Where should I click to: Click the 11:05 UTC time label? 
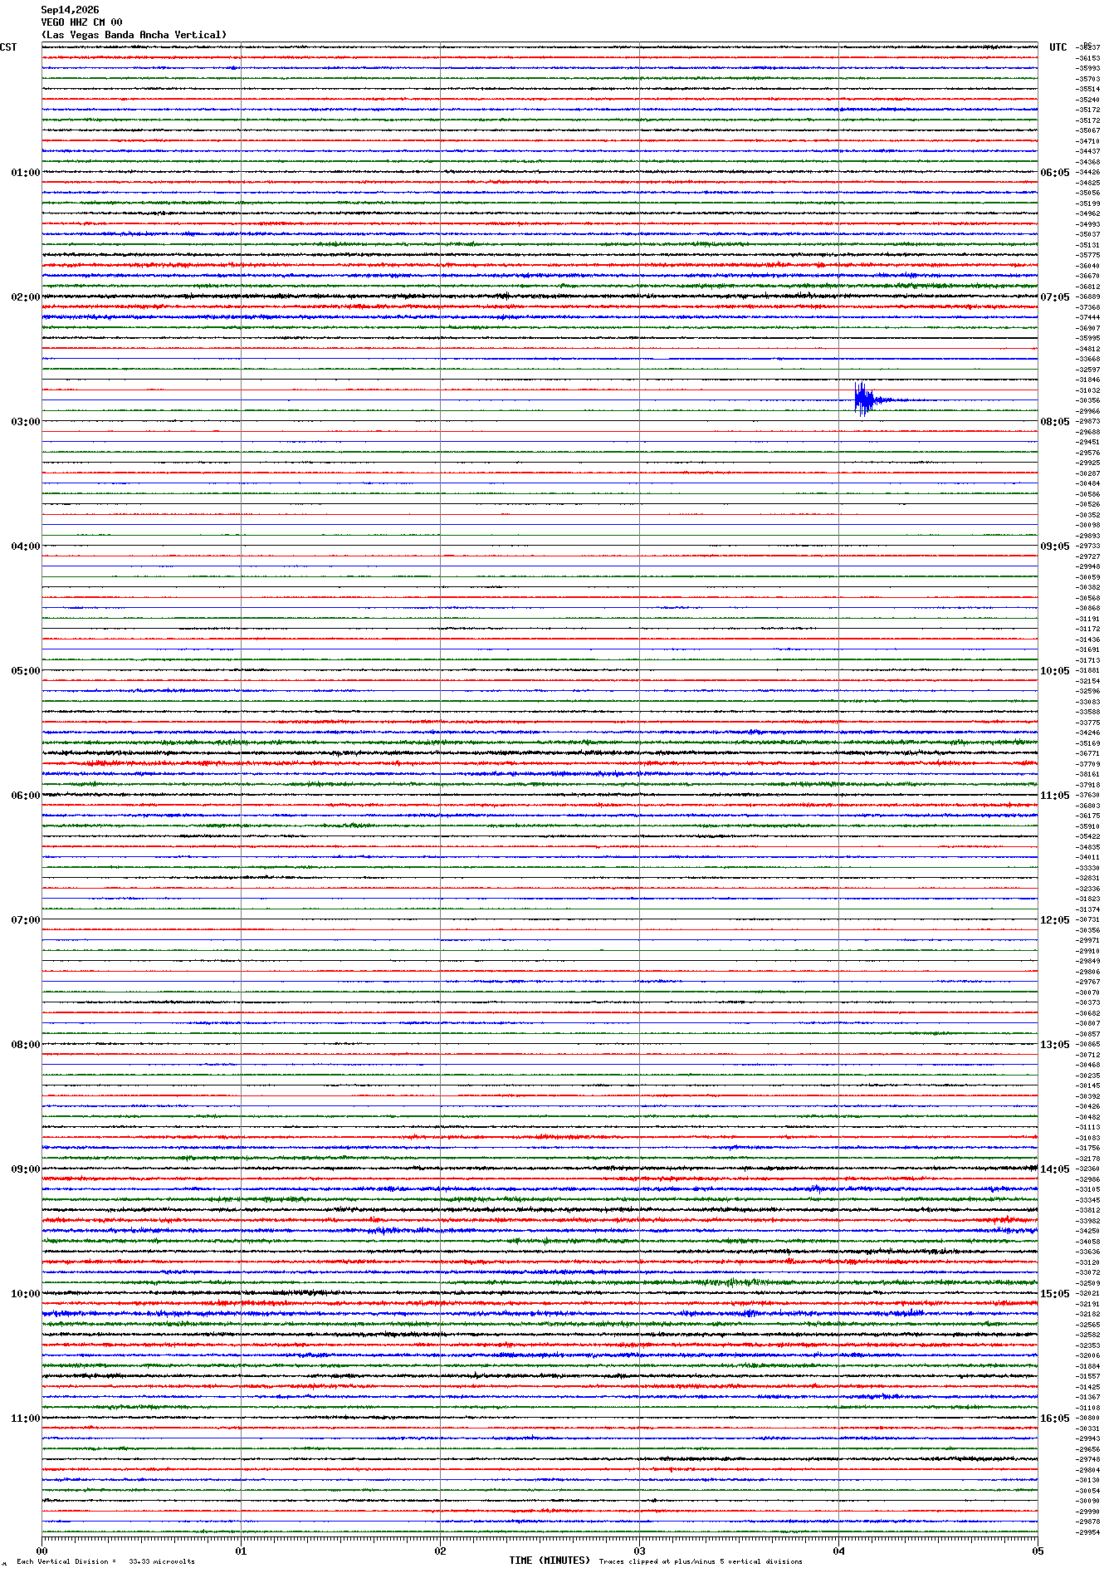(x=1055, y=796)
